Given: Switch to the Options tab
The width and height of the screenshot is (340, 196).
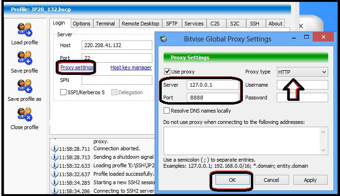Looking at the screenshot, I should point(82,24).
